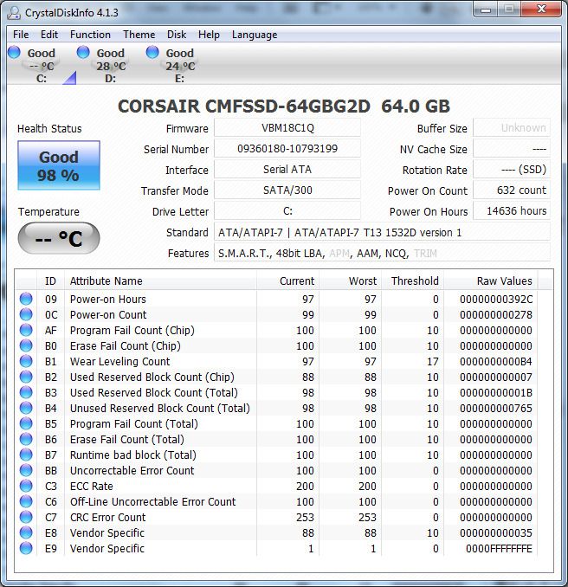Click the Rotation Rate (SSD) field
The width and height of the screenshot is (568, 587).
coord(512,170)
